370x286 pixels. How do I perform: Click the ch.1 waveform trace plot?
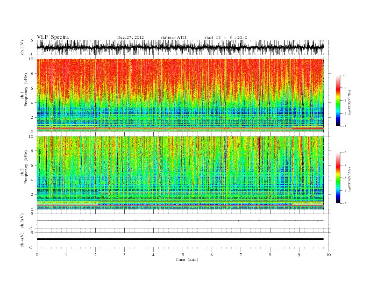pos(180,47)
